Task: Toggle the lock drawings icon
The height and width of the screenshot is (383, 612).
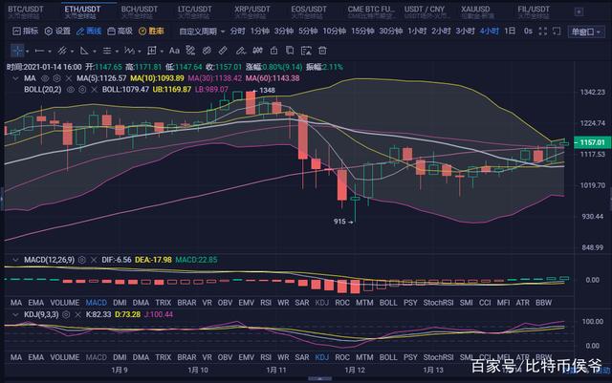Action: (x=274, y=51)
